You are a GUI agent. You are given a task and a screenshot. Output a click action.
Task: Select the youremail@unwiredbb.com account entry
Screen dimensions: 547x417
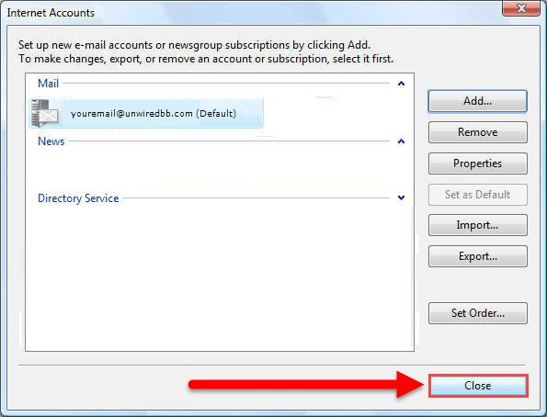click(x=146, y=113)
